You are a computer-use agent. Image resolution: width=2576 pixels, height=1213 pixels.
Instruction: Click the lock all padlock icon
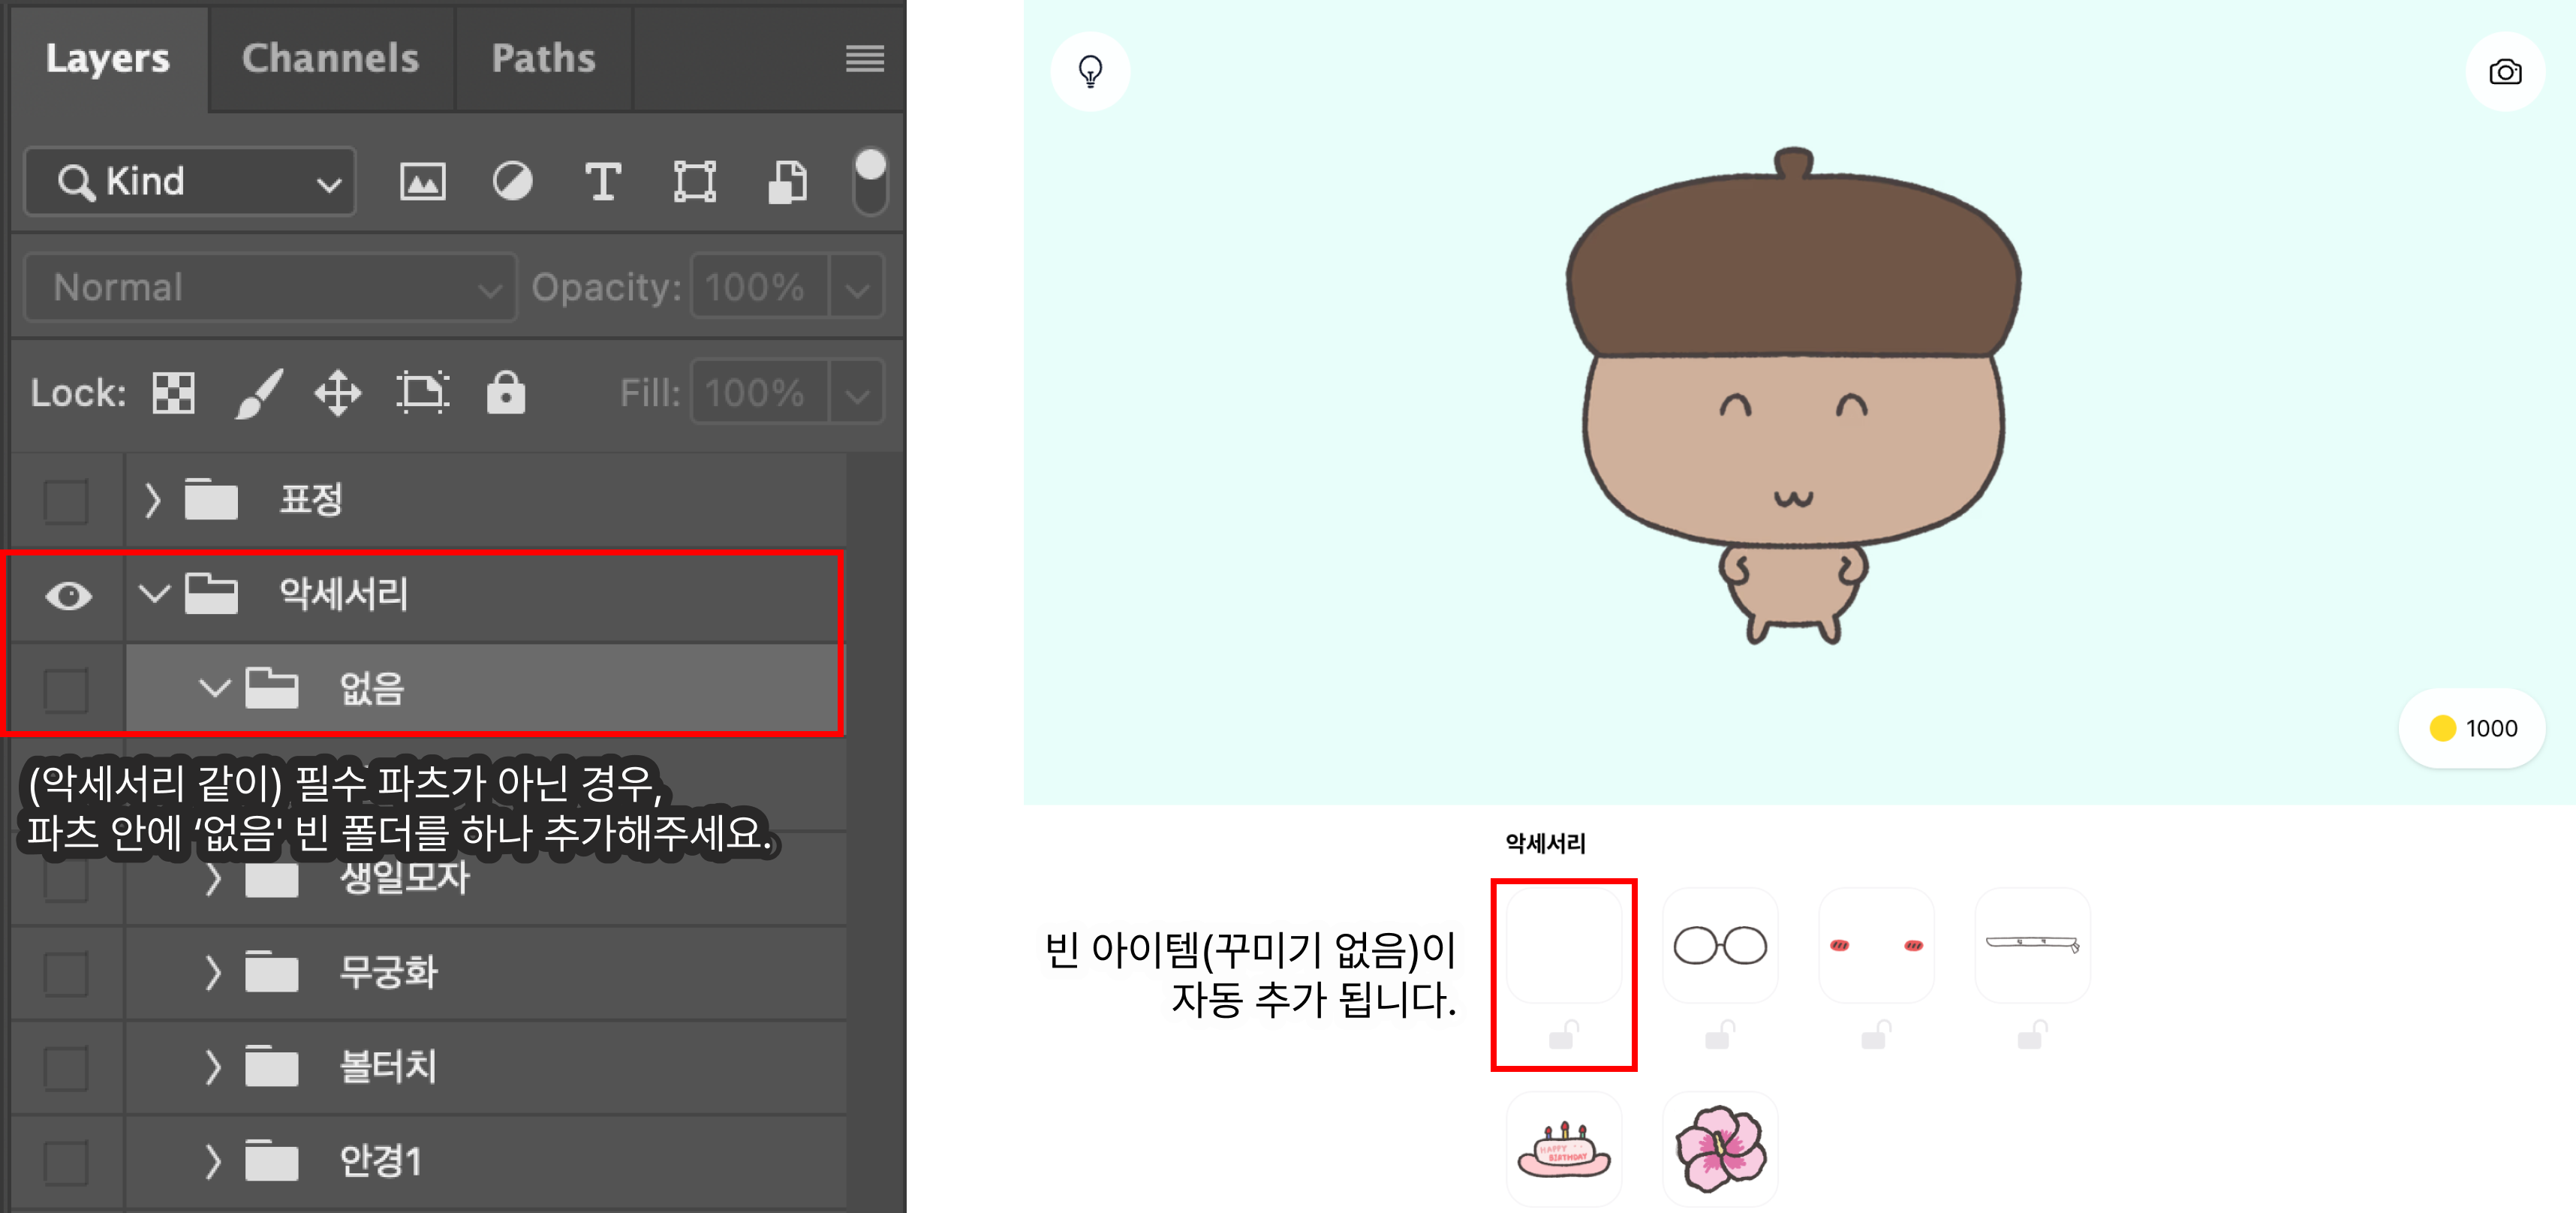click(x=505, y=393)
